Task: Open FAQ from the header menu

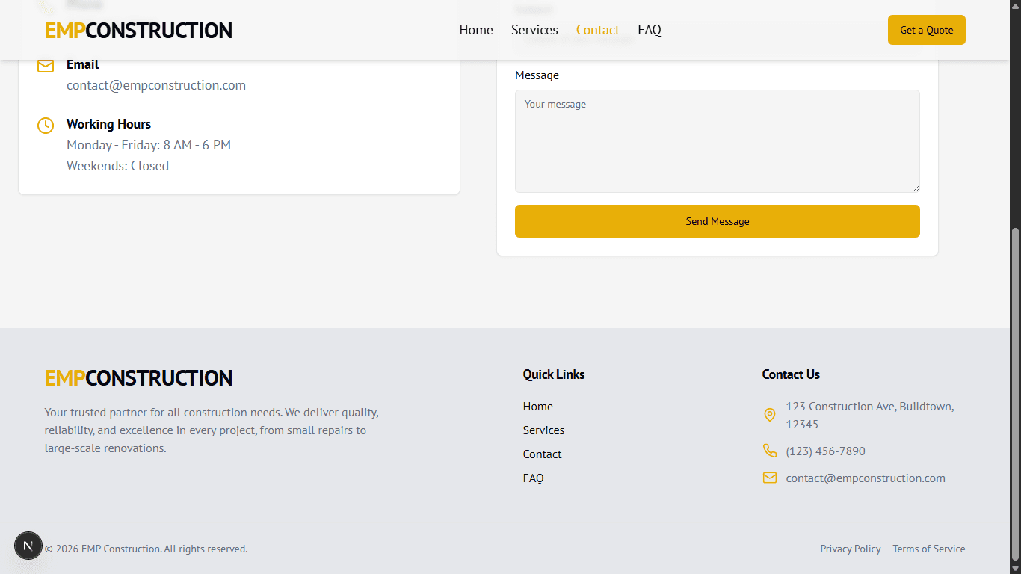Action: pos(650,30)
